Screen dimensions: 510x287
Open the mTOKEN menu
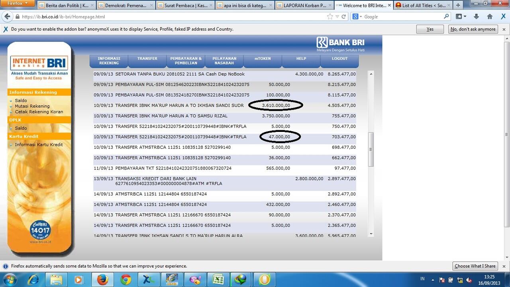click(x=263, y=61)
